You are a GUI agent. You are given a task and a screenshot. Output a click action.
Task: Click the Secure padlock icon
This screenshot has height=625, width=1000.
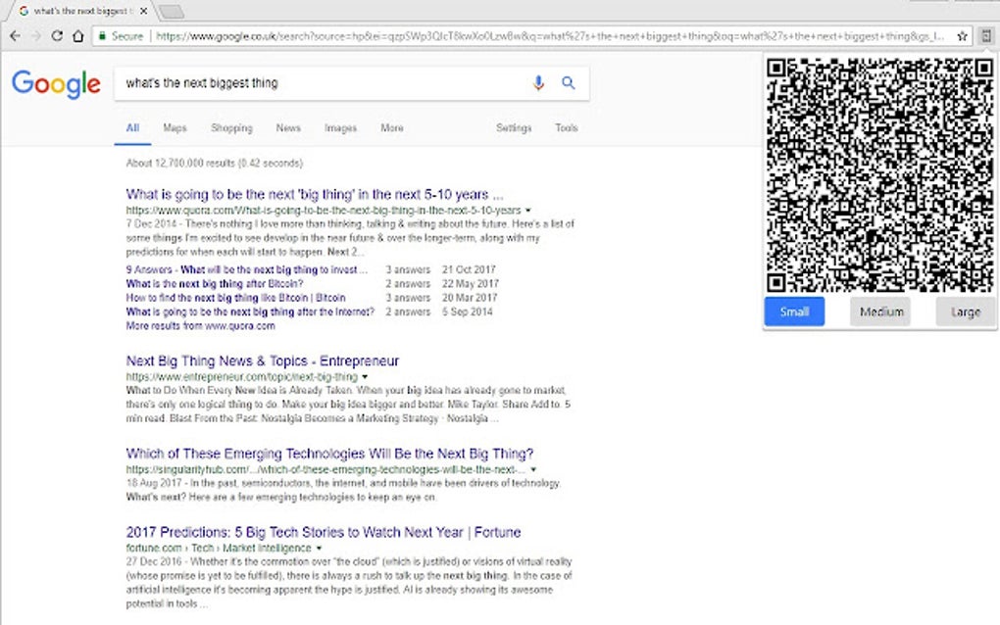point(104,35)
